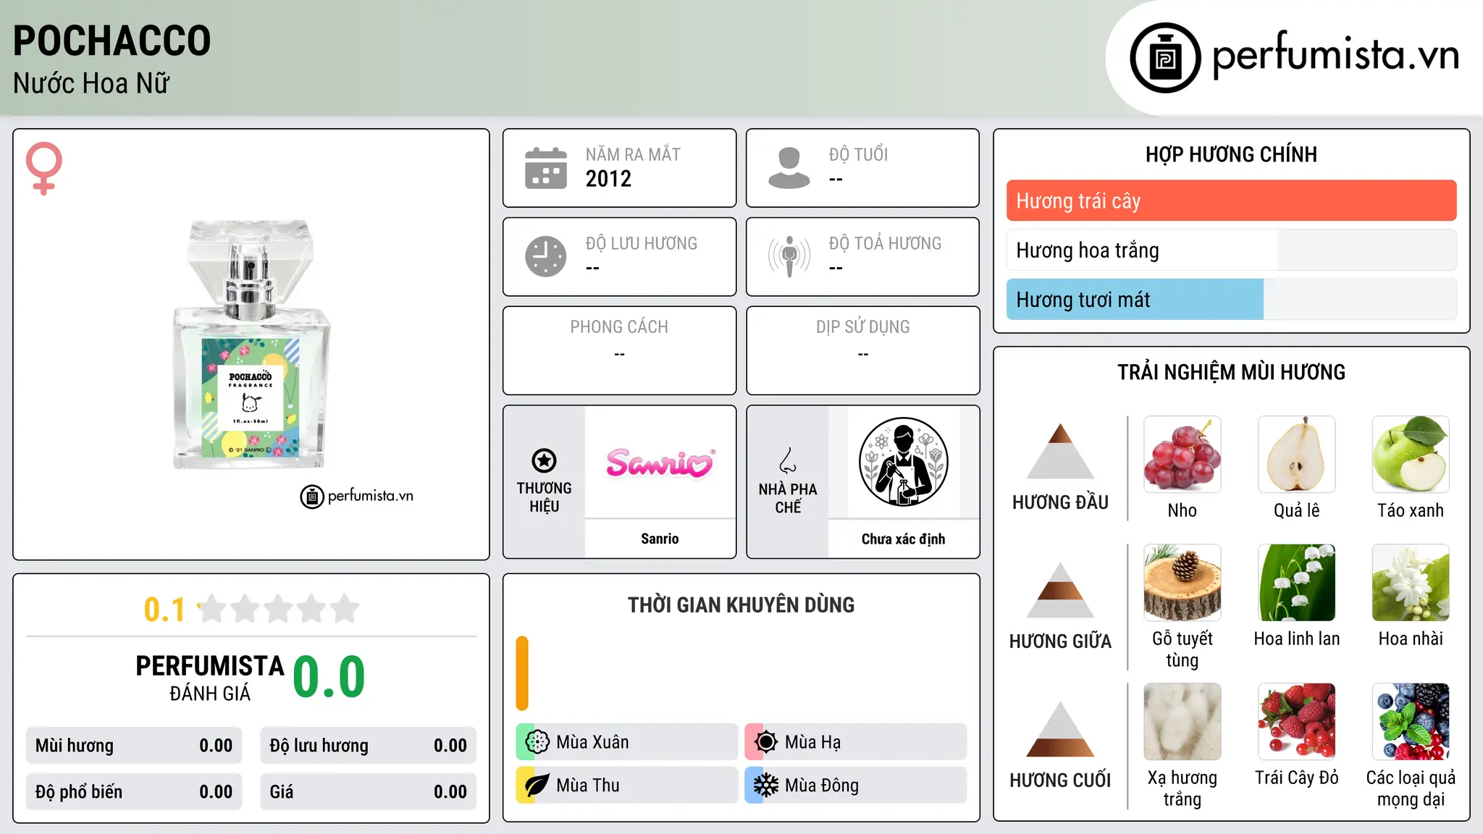The height and width of the screenshot is (834, 1483).
Task: Click the Độ phổ biến score row
Action: 134,792
